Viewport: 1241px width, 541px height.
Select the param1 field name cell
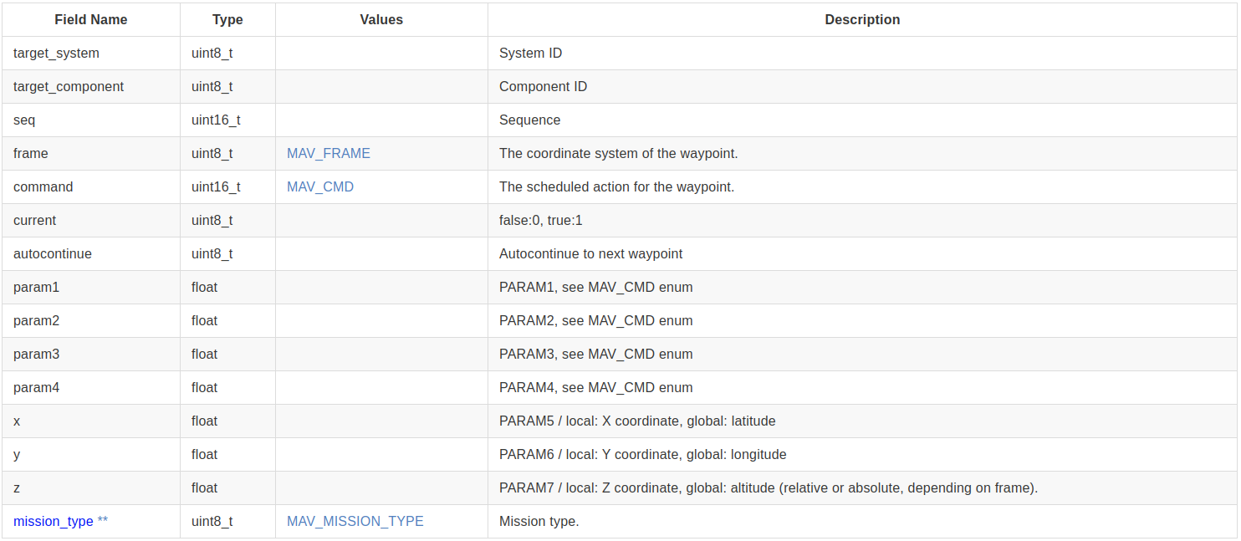(91, 287)
